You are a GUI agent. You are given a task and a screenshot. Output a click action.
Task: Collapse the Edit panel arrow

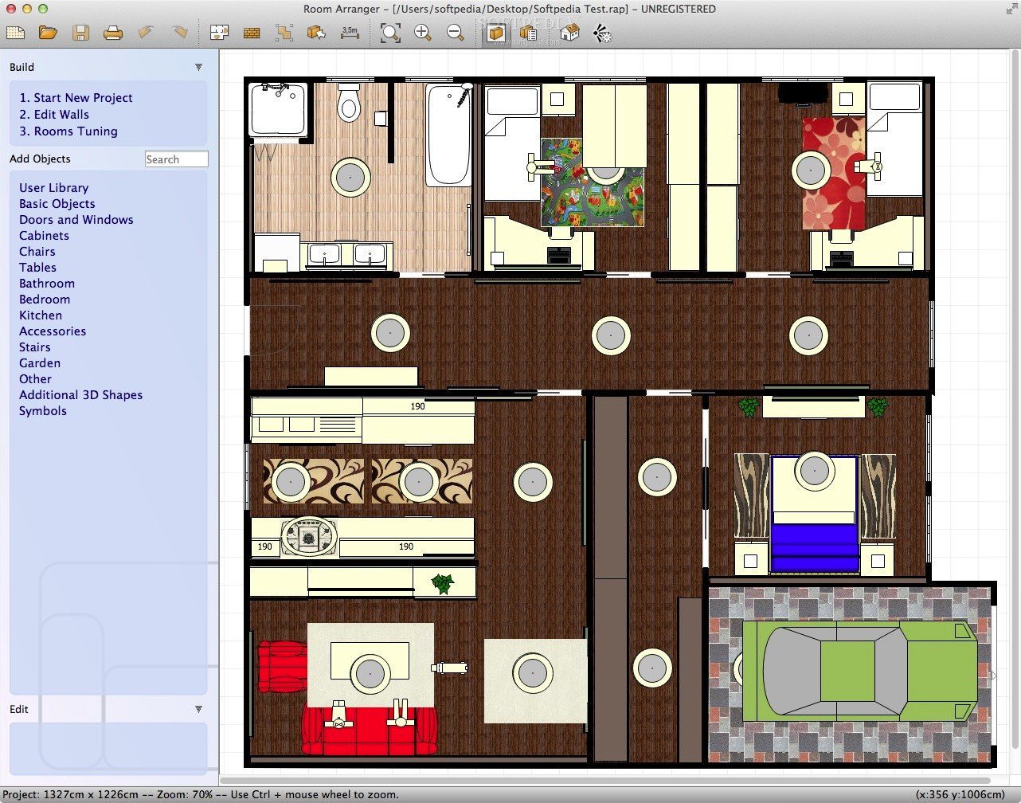tap(198, 709)
